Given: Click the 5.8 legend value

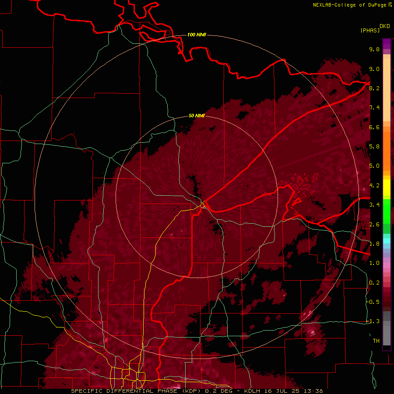Looking at the screenshot, I should pyautogui.click(x=374, y=147).
